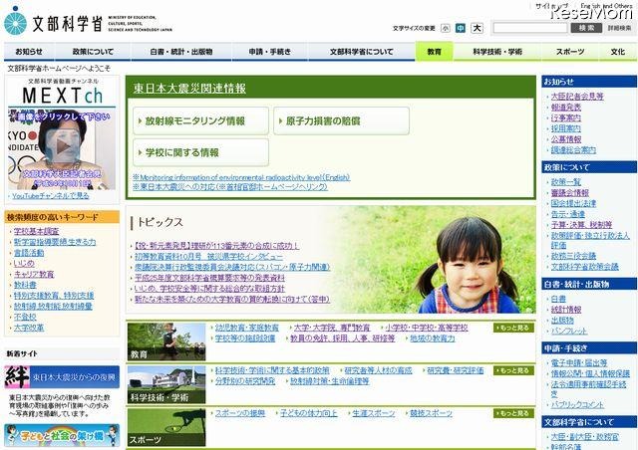Open 子どもの体力向上 link
The height and width of the screenshot is (450, 638).
[309, 413]
